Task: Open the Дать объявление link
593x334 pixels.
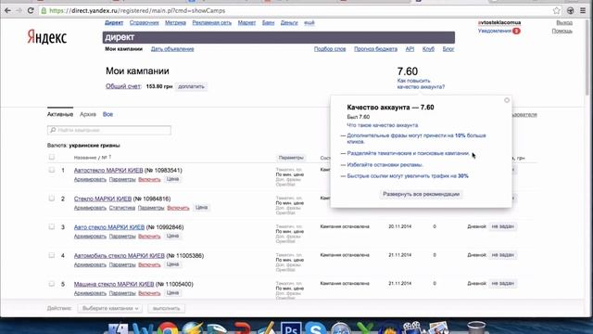Action: [x=172, y=49]
